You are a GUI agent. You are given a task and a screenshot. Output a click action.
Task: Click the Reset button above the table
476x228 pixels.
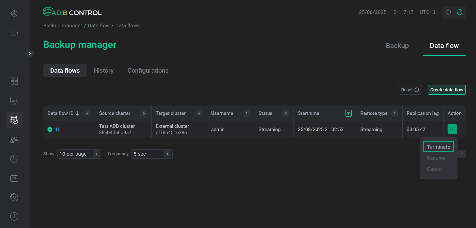[x=410, y=90]
